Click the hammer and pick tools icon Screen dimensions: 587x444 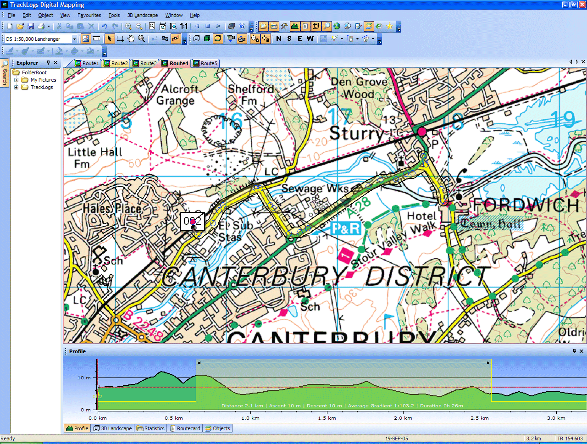pyautogui.click(x=284, y=26)
